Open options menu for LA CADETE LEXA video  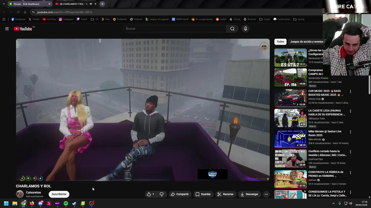[350, 111]
